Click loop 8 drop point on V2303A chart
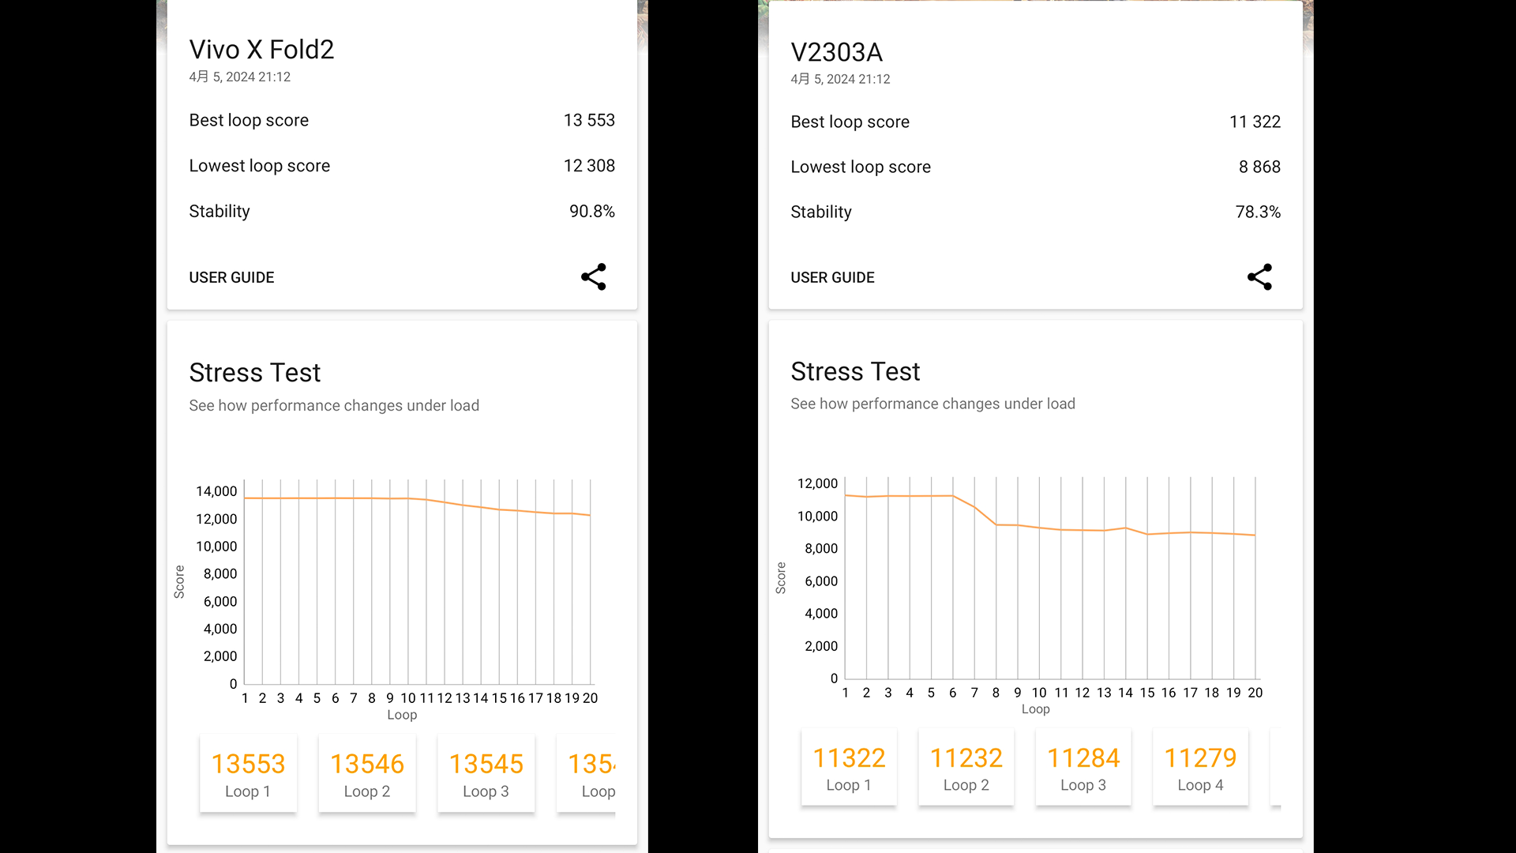 click(996, 524)
